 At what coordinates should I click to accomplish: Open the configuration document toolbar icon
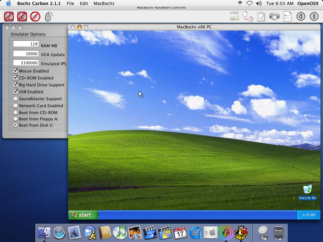[287, 16]
